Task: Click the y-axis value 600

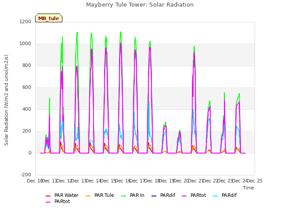Action: click(27, 87)
